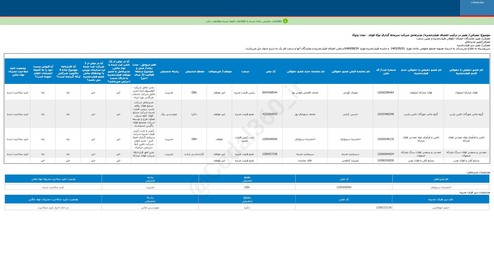Click registration number 10380242830 in the last row

(385, 160)
